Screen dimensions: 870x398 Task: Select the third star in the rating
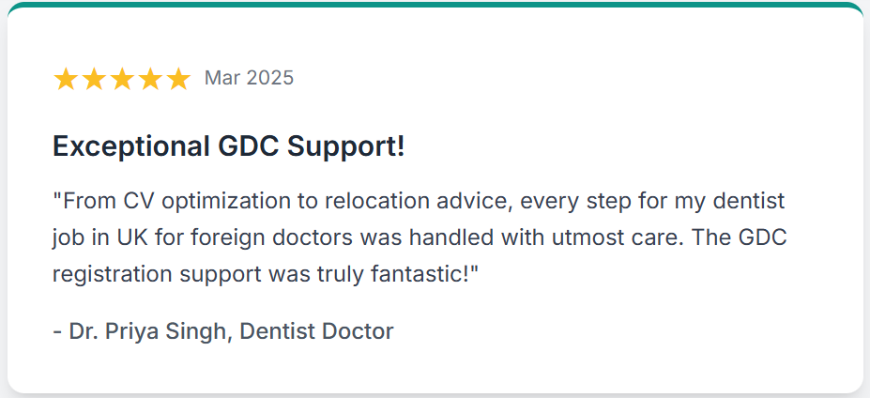coord(123,79)
